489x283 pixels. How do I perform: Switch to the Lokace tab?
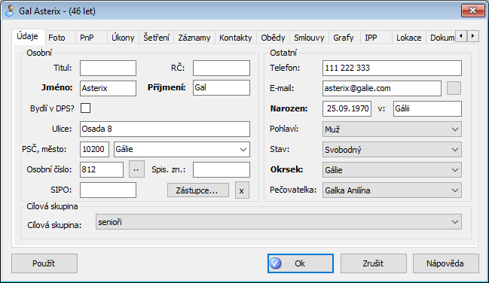pyautogui.click(x=409, y=38)
